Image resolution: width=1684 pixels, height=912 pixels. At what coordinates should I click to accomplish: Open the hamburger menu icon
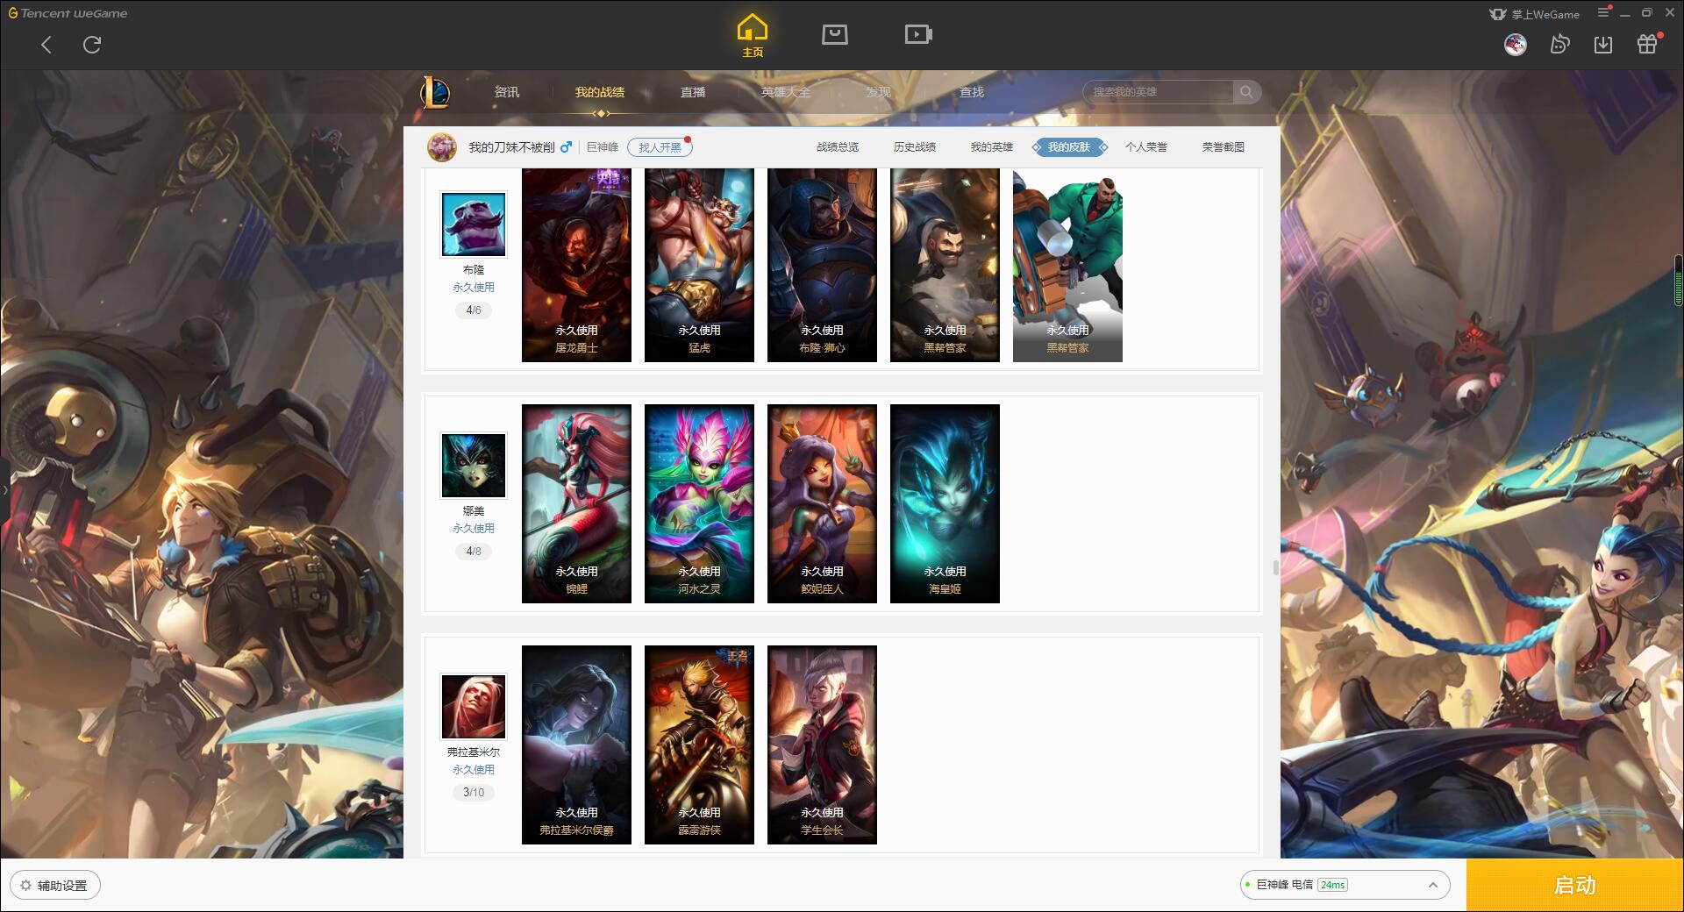tap(1603, 13)
